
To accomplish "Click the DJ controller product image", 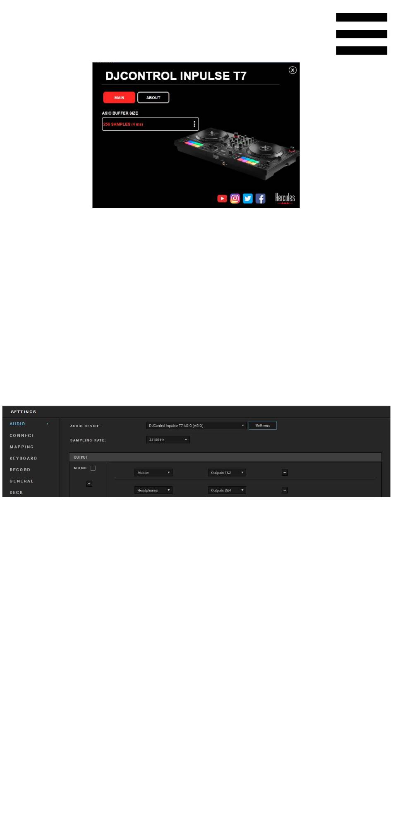I will (x=236, y=153).
